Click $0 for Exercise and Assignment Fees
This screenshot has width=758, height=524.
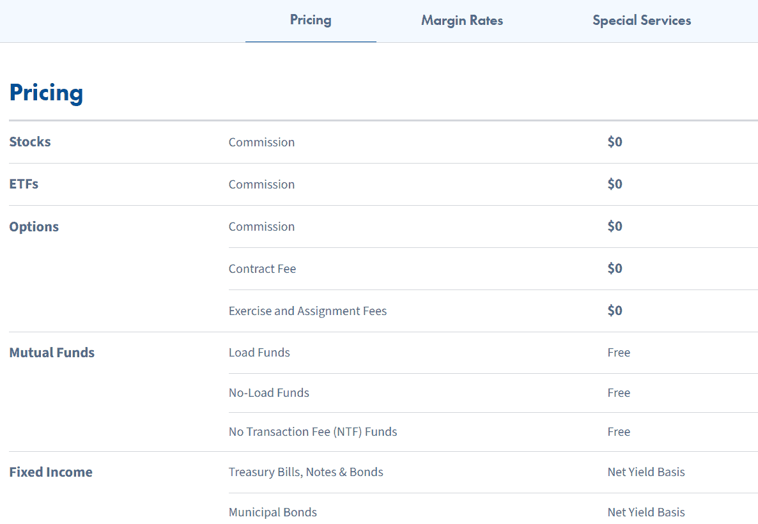coord(615,311)
